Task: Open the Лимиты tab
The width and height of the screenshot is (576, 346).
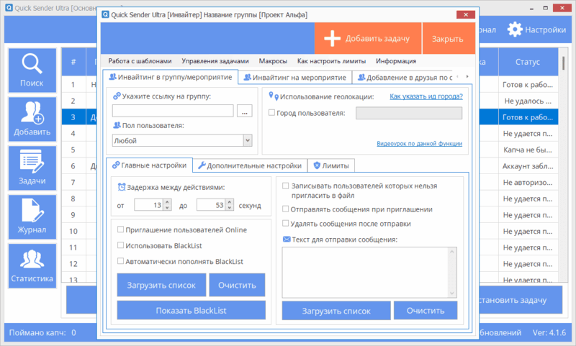Action: (331, 165)
